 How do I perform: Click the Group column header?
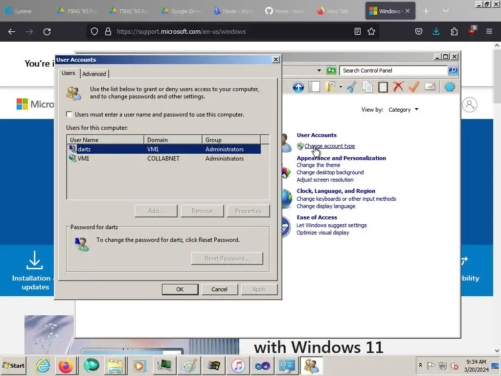point(231,140)
